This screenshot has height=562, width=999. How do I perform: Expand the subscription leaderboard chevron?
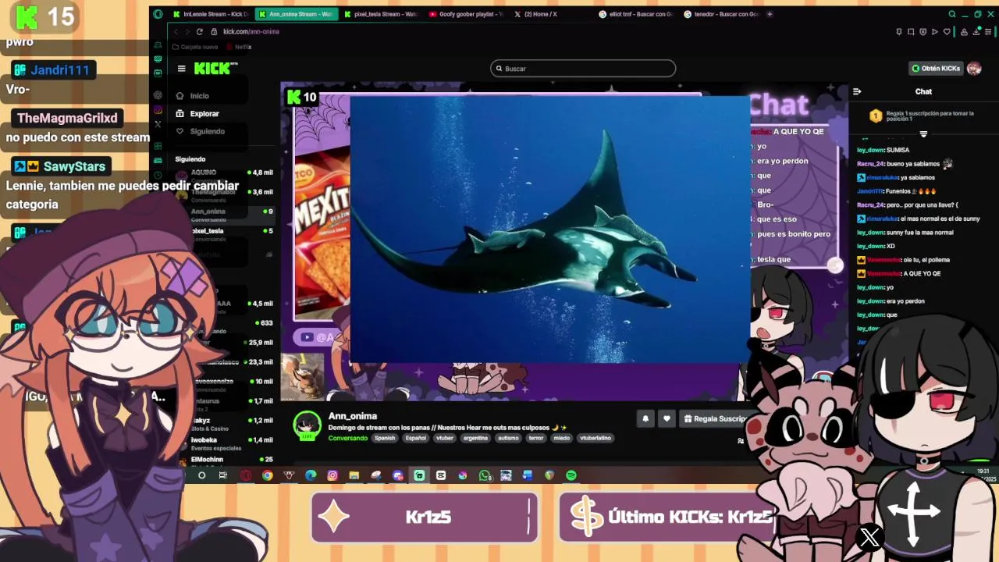click(923, 134)
